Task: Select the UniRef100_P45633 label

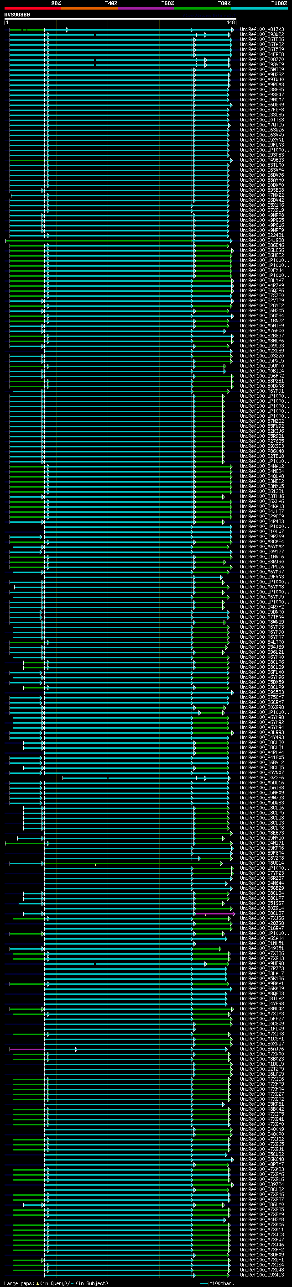Action: point(262,160)
